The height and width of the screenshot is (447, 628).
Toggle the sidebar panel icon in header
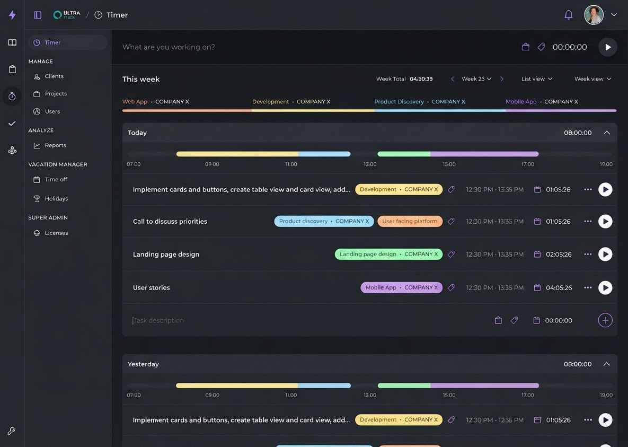tap(38, 15)
